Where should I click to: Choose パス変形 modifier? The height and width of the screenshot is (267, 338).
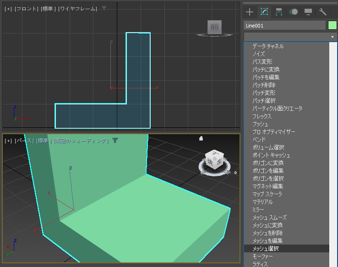pyautogui.click(x=287, y=62)
